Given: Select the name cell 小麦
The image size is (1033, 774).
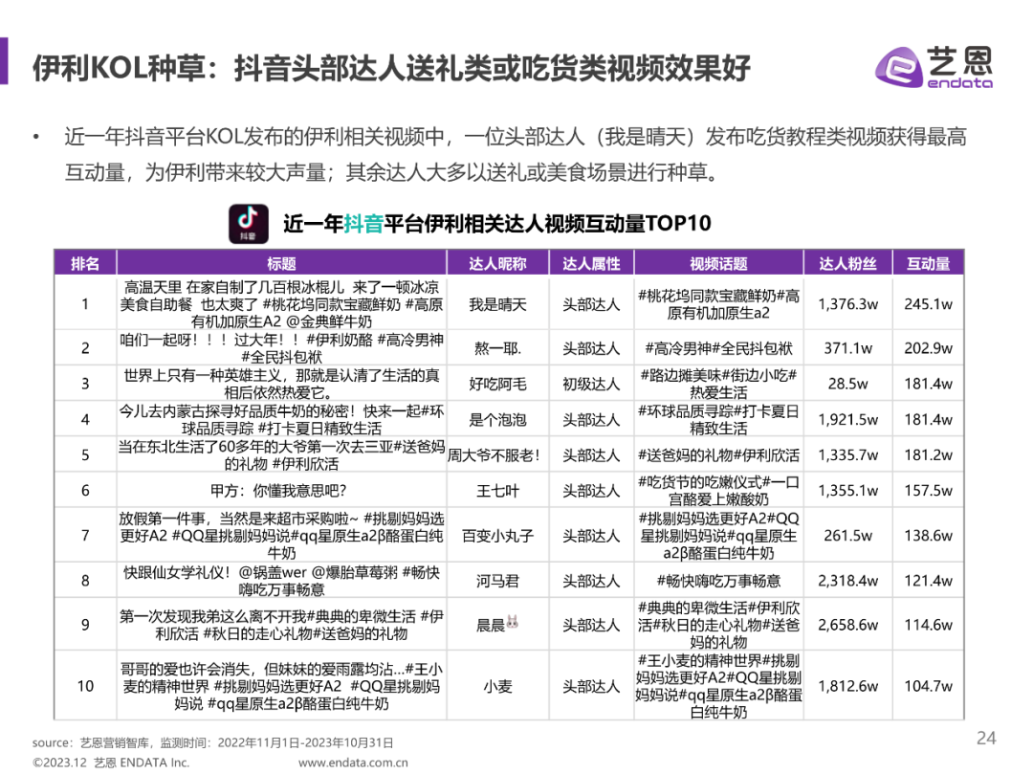Looking at the screenshot, I should click(498, 686).
